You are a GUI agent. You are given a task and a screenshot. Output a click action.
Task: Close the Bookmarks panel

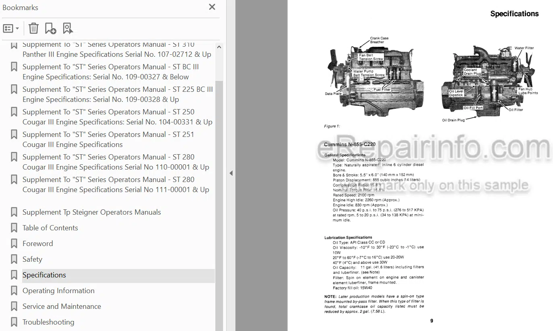[212, 7]
